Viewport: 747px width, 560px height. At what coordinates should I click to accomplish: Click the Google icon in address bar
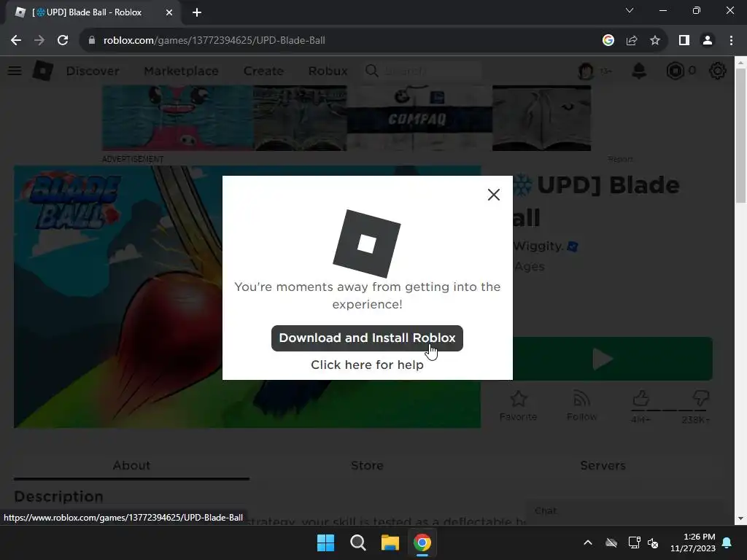(608, 41)
